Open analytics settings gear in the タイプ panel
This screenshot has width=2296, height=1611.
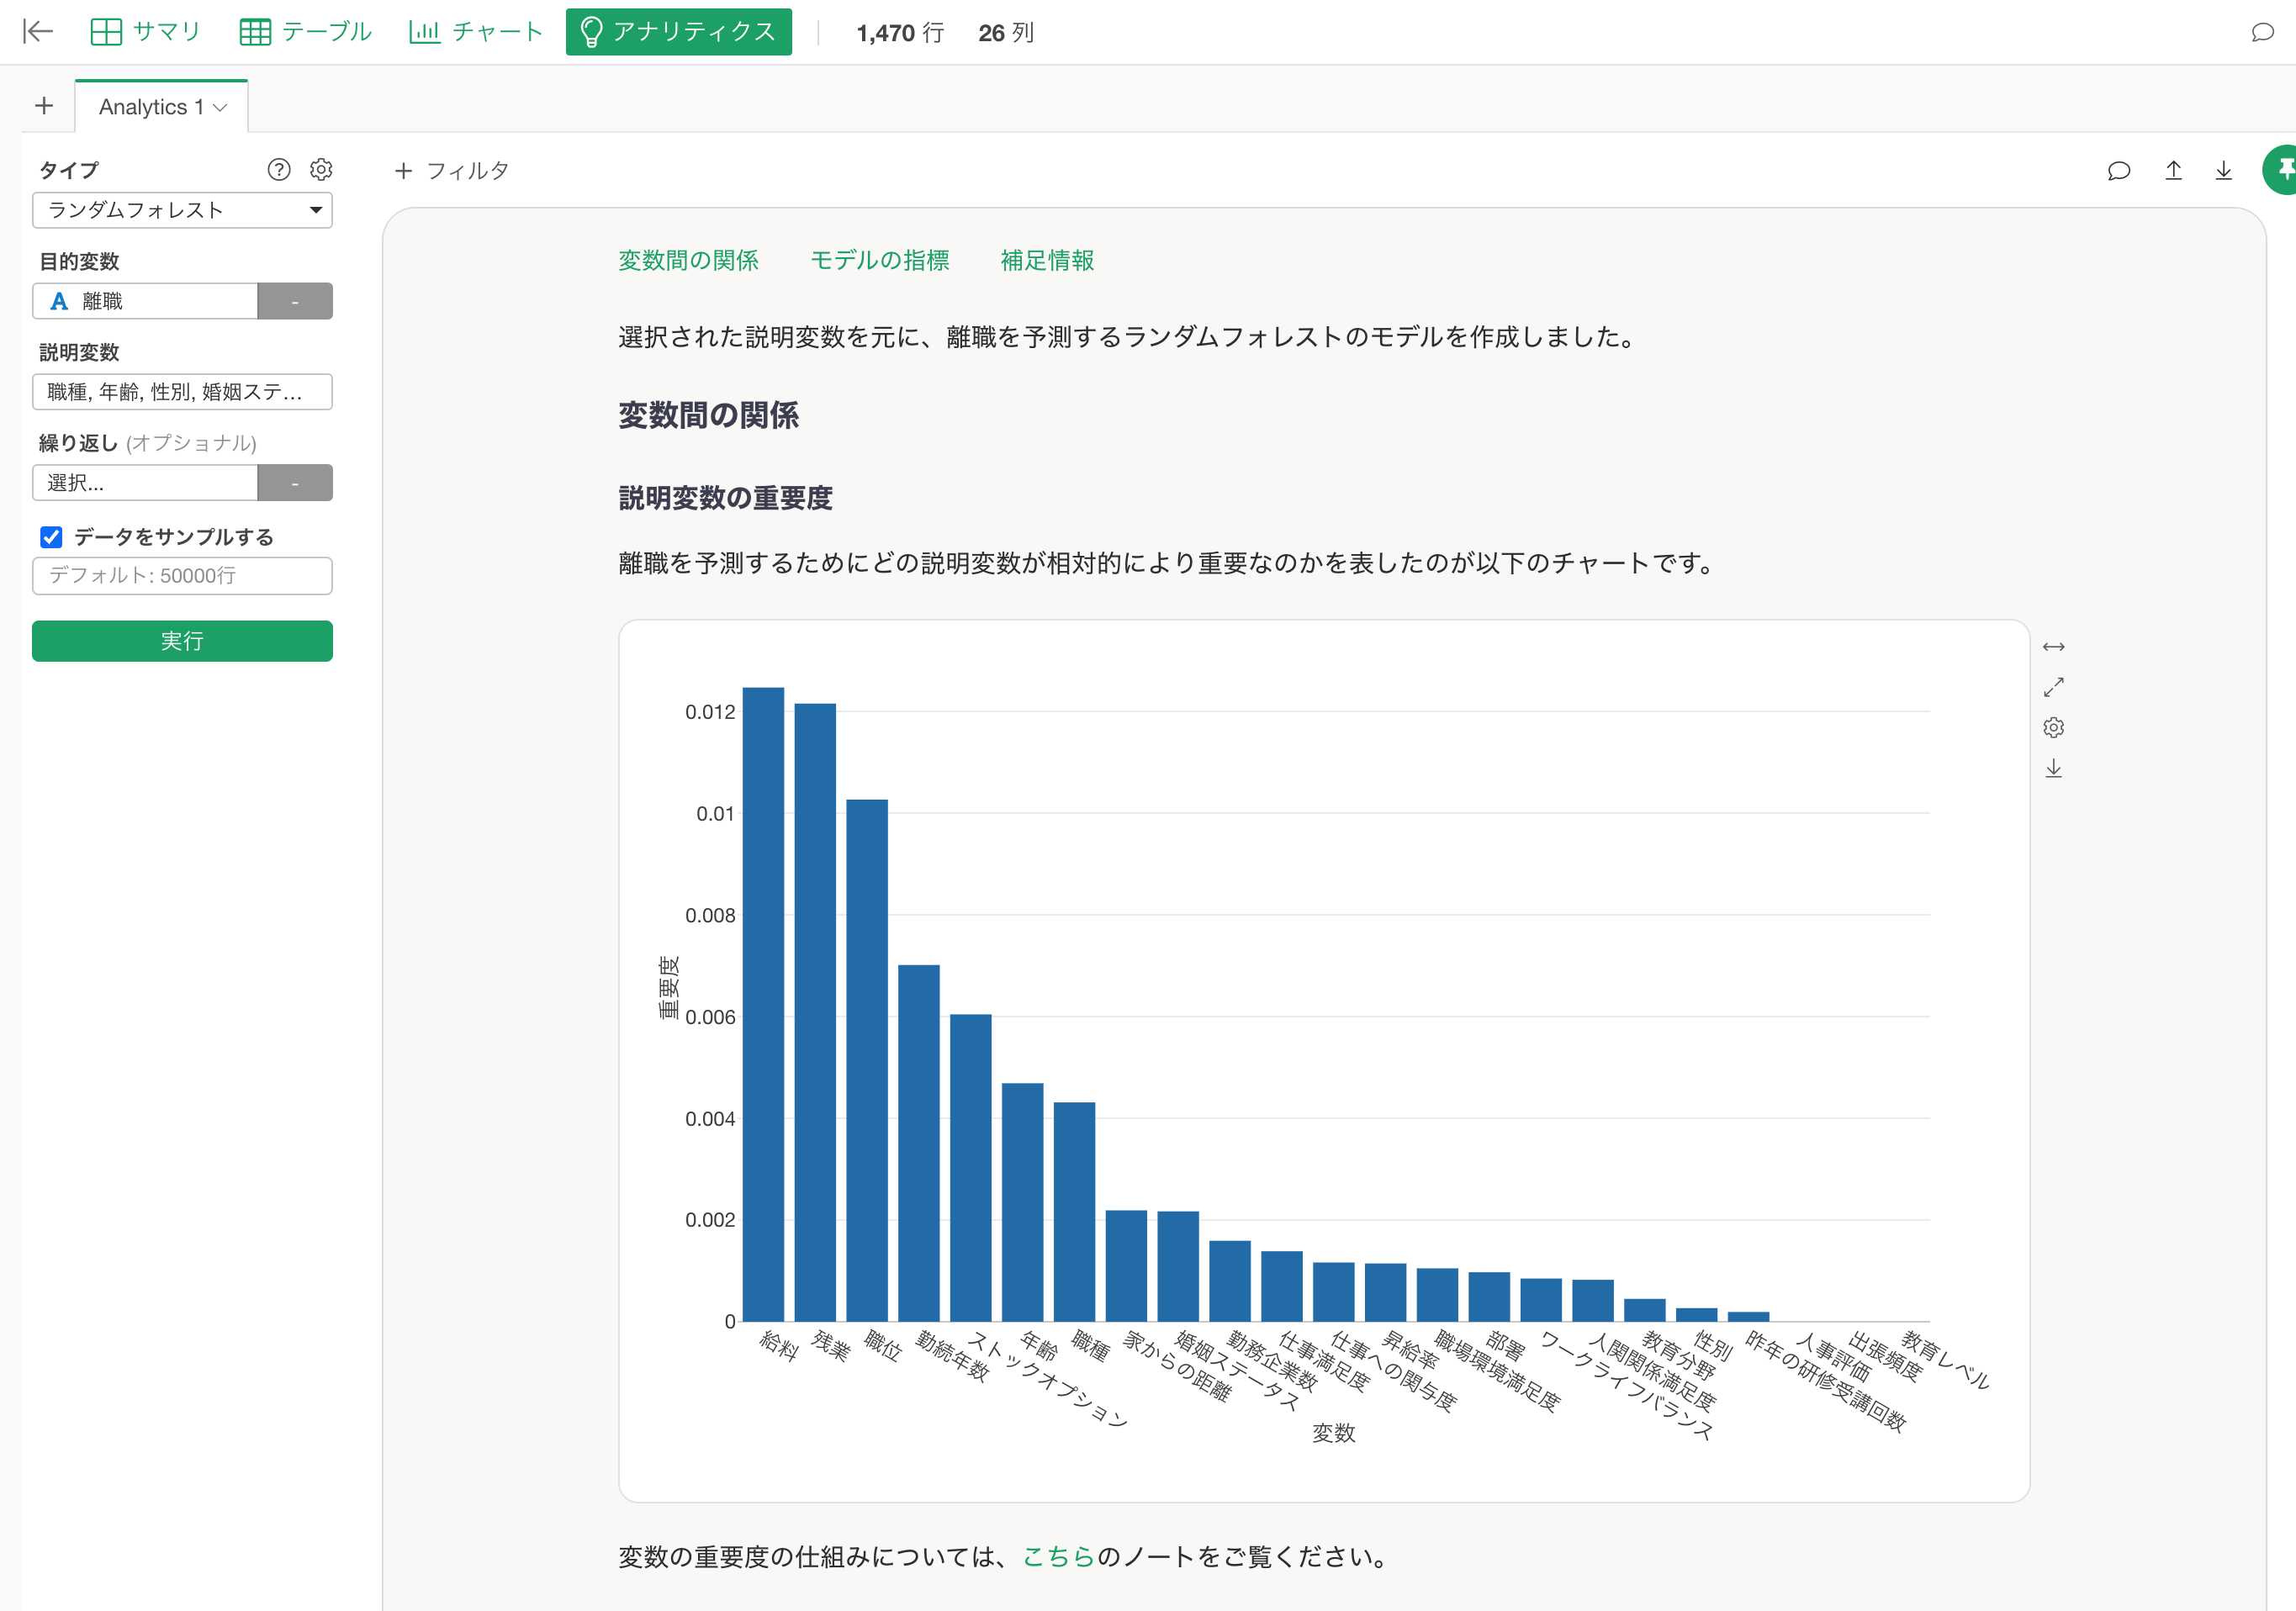321,169
